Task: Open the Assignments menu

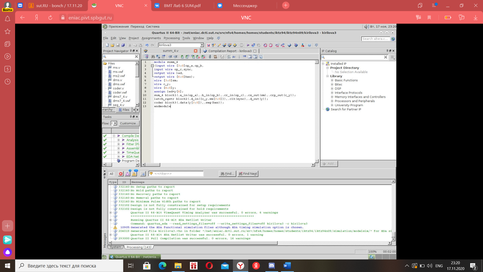Action: tap(151, 38)
